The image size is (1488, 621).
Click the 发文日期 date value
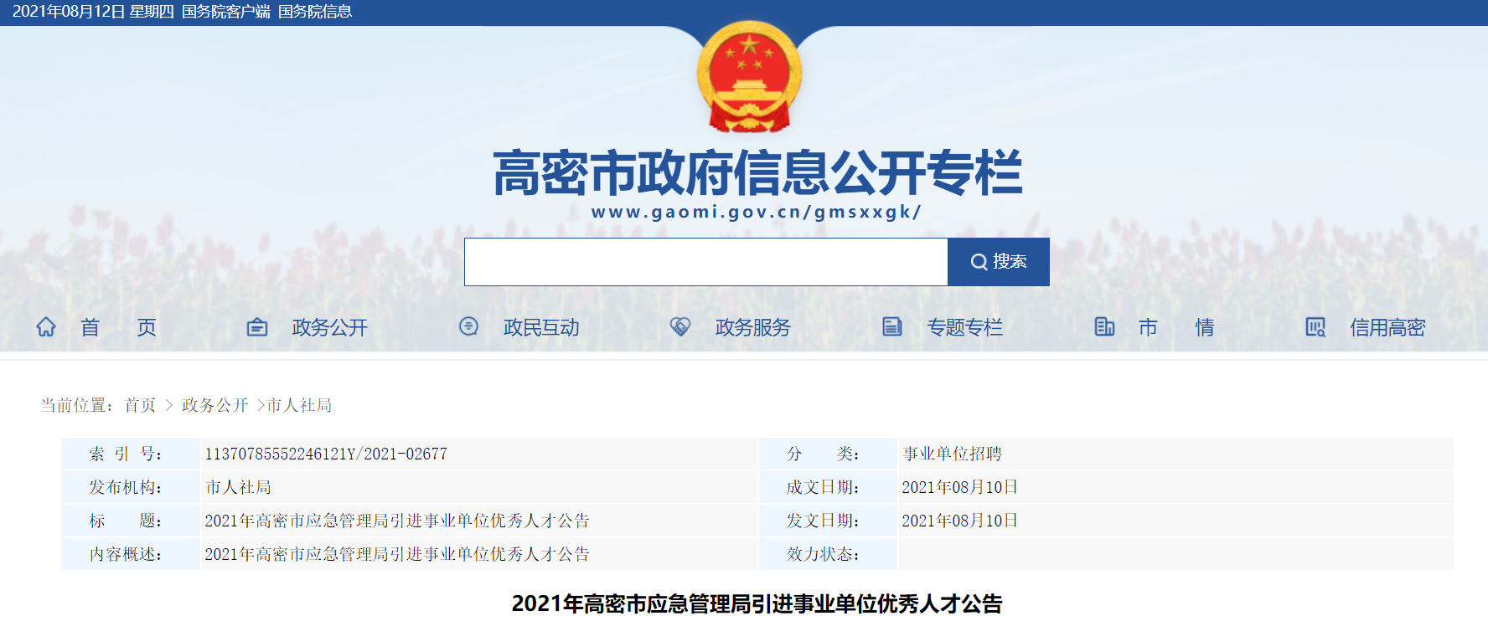point(960,521)
